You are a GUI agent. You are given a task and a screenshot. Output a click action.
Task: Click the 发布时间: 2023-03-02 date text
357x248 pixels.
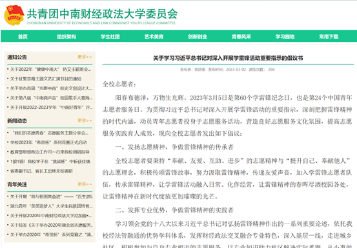(x=227, y=70)
